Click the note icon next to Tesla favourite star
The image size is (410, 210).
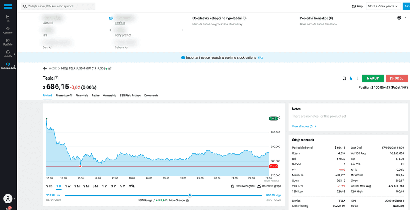344,78
